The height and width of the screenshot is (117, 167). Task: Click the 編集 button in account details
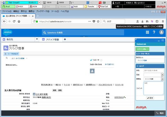(55, 90)
